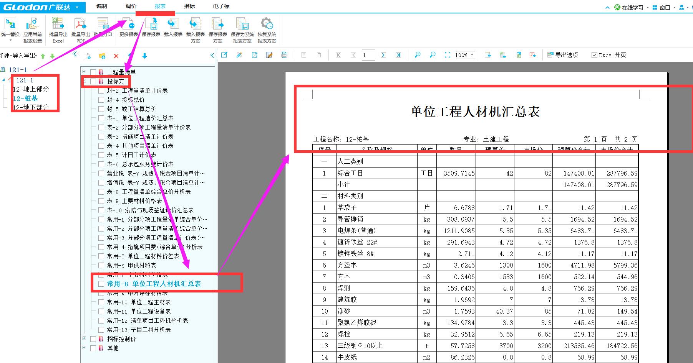The height and width of the screenshot is (363, 693).
Task: Go to next page in preview
Action: pyautogui.click(x=383, y=55)
